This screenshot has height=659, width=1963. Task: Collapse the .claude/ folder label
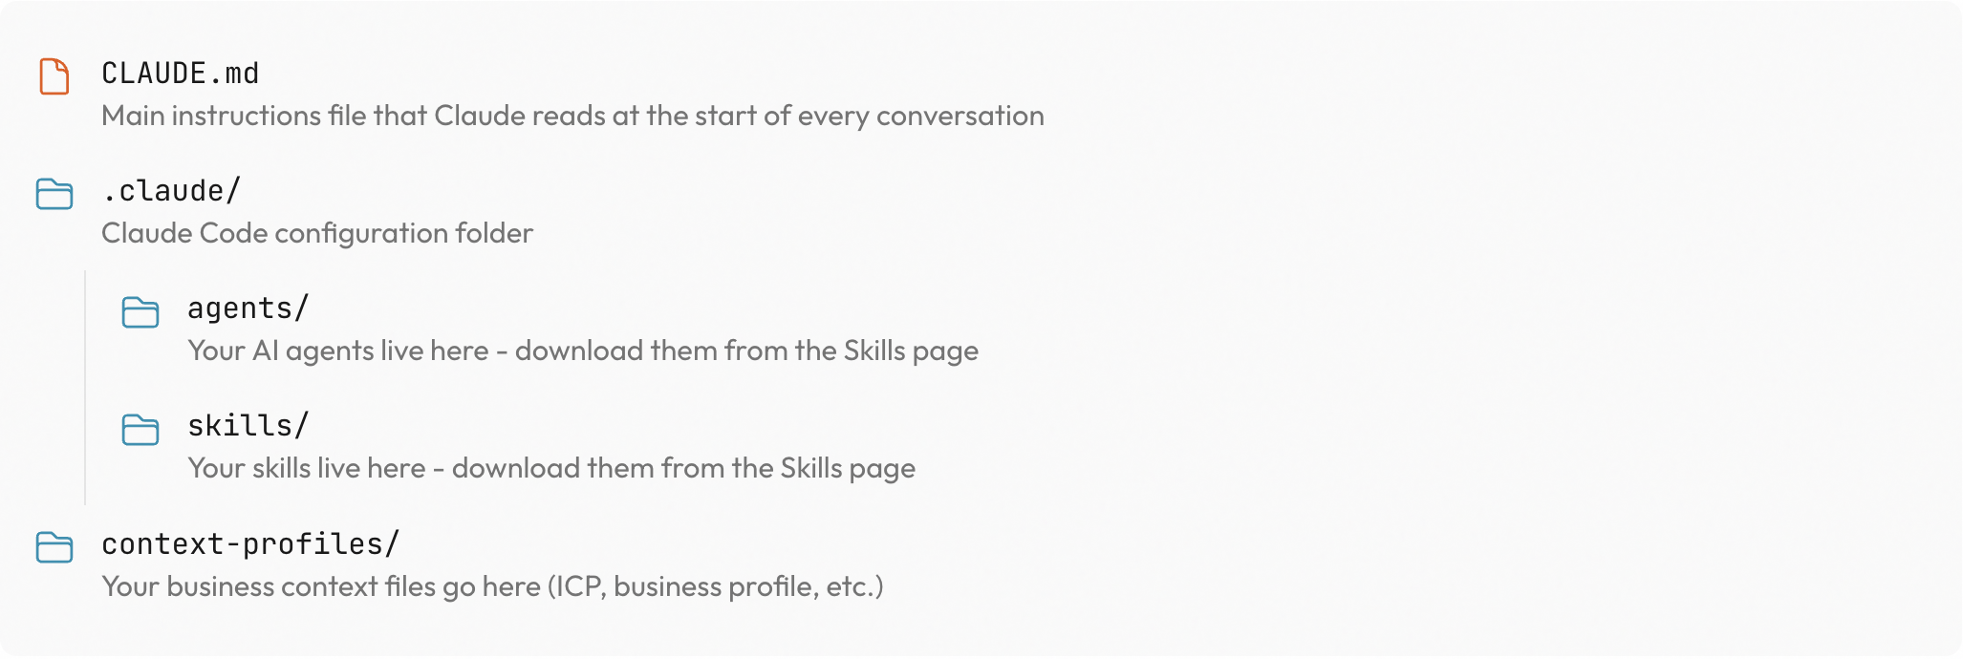pyautogui.click(x=171, y=191)
